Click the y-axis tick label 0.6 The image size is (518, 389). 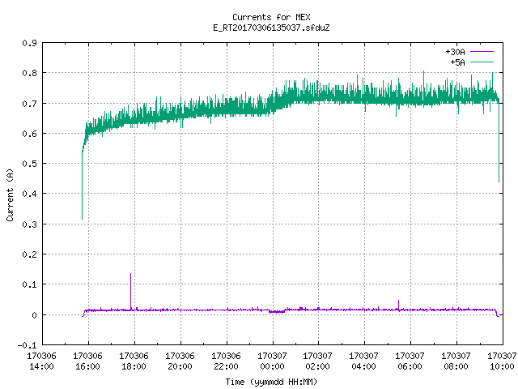point(29,134)
